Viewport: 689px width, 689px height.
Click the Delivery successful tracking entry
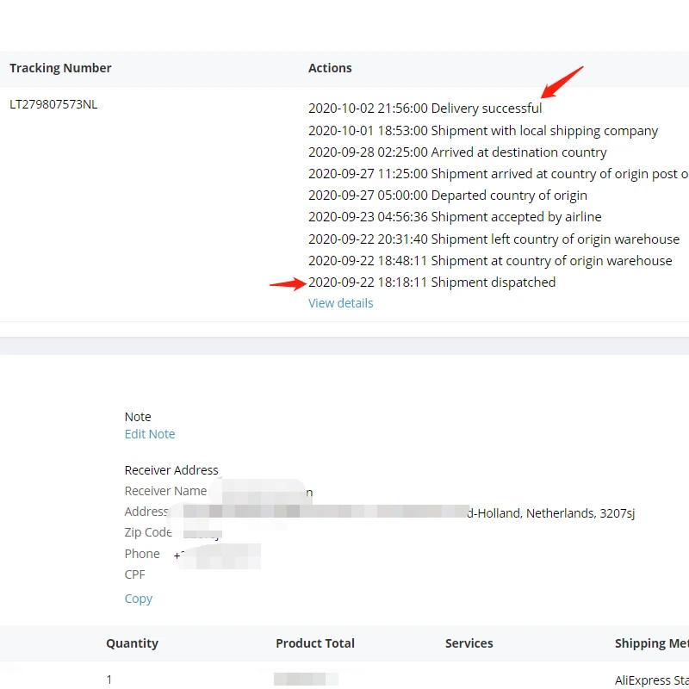(425, 109)
